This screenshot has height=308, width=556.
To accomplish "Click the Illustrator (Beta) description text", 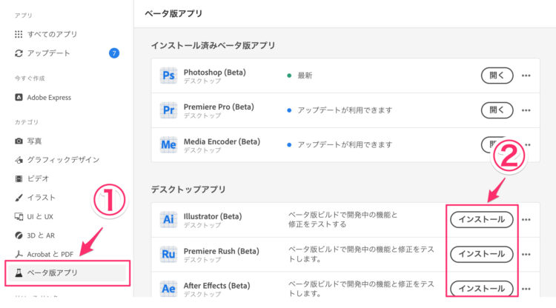I will pos(343,219).
